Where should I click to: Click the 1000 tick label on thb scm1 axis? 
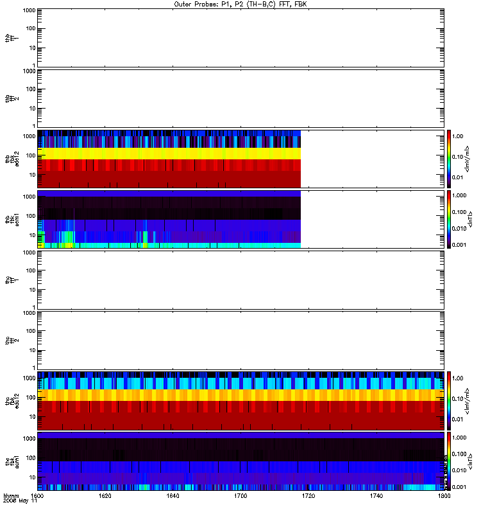tap(29, 197)
